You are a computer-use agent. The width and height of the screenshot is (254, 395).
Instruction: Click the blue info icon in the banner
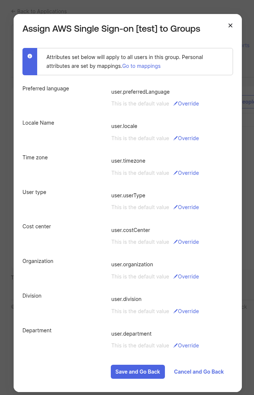pyautogui.click(x=30, y=56)
